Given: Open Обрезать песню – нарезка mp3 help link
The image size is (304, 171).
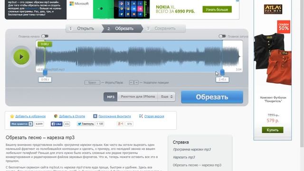Looking at the screenshot, I should click(197, 165).
